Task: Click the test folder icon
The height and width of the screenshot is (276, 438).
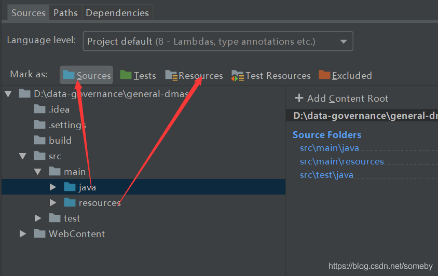Action: pyautogui.click(x=55, y=217)
